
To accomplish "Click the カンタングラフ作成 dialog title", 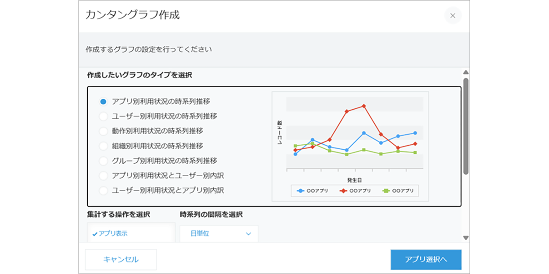I will click(x=132, y=15).
